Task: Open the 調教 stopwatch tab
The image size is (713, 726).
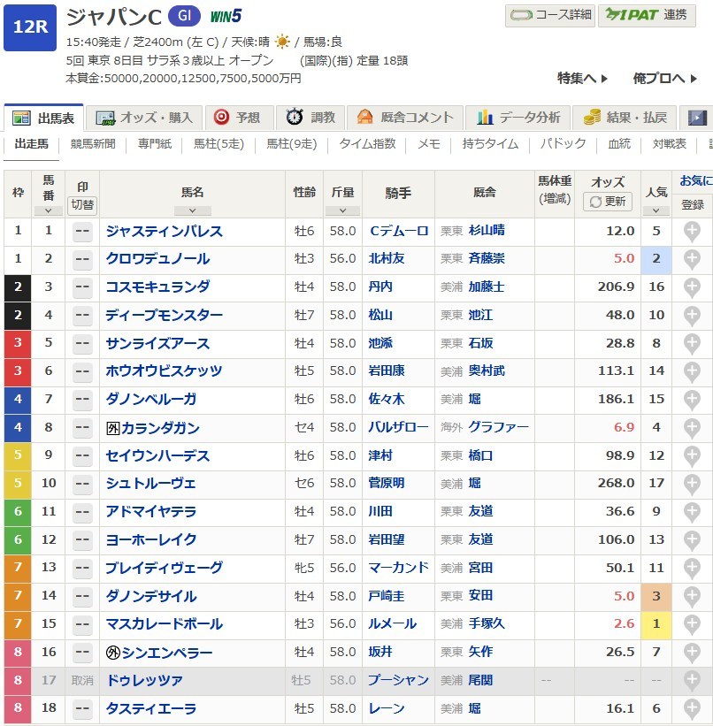Action: [310, 118]
